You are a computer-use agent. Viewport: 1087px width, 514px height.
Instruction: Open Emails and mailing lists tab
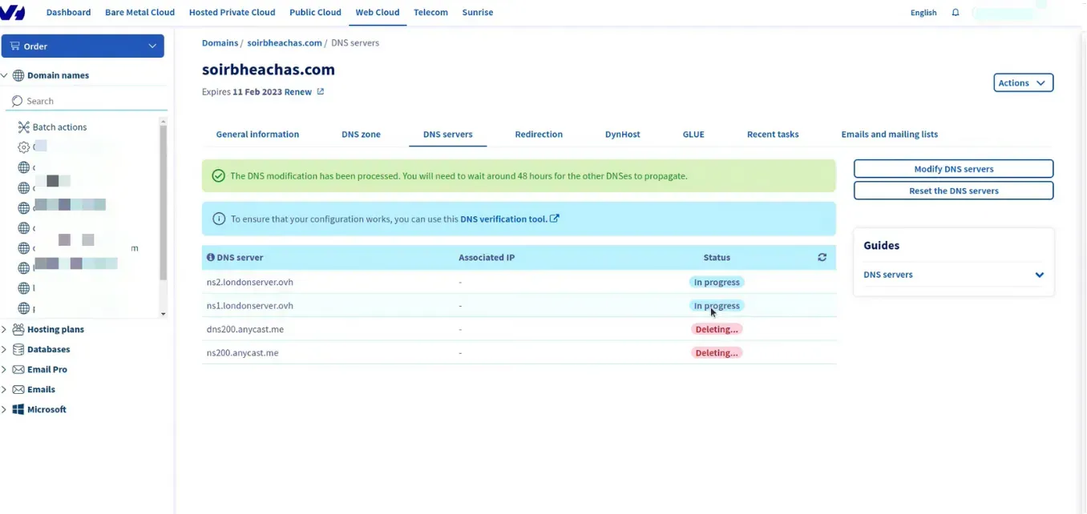pyautogui.click(x=889, y=134)
